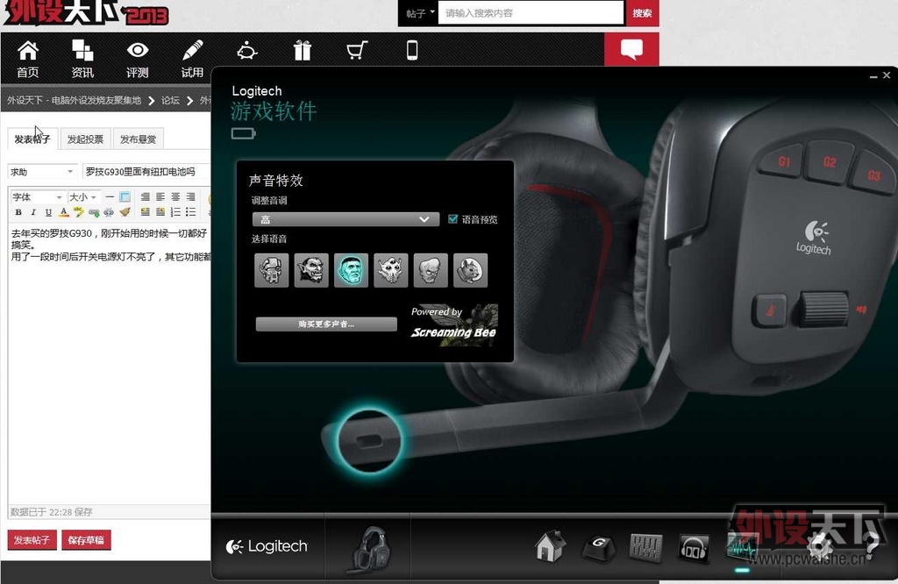898x584 pixels.
Task: Apply underline formatting in forum editor
Action: (x=48, y=212)
